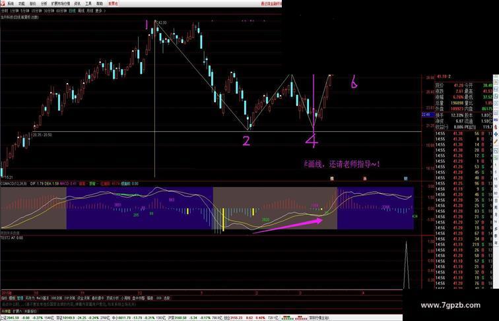The height and width of the screenshot is (321, 499).
Task: Select the 日线 daily chart period
Action: [72, 11]
